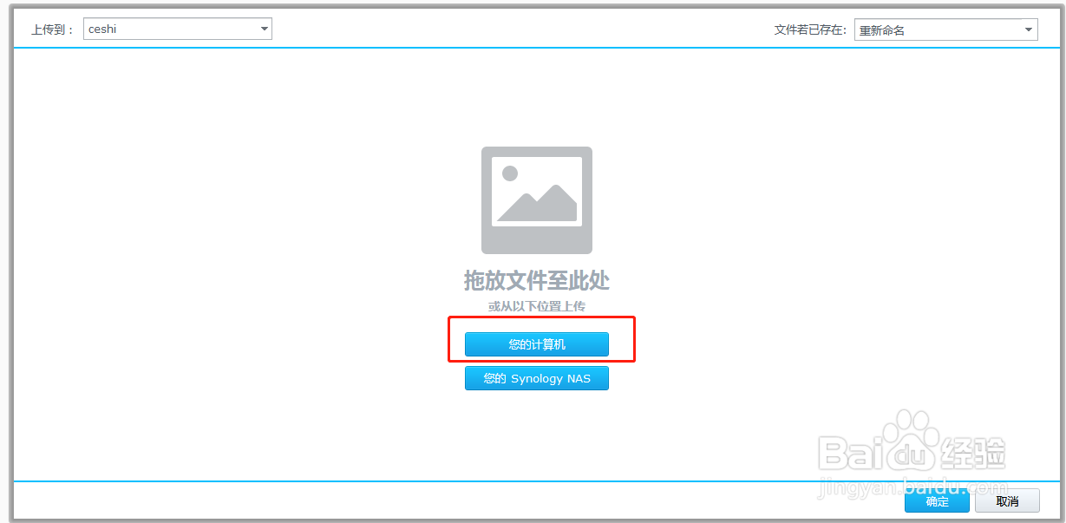
Task: Click the 文件若已存在 label
Action: (810, 29)
